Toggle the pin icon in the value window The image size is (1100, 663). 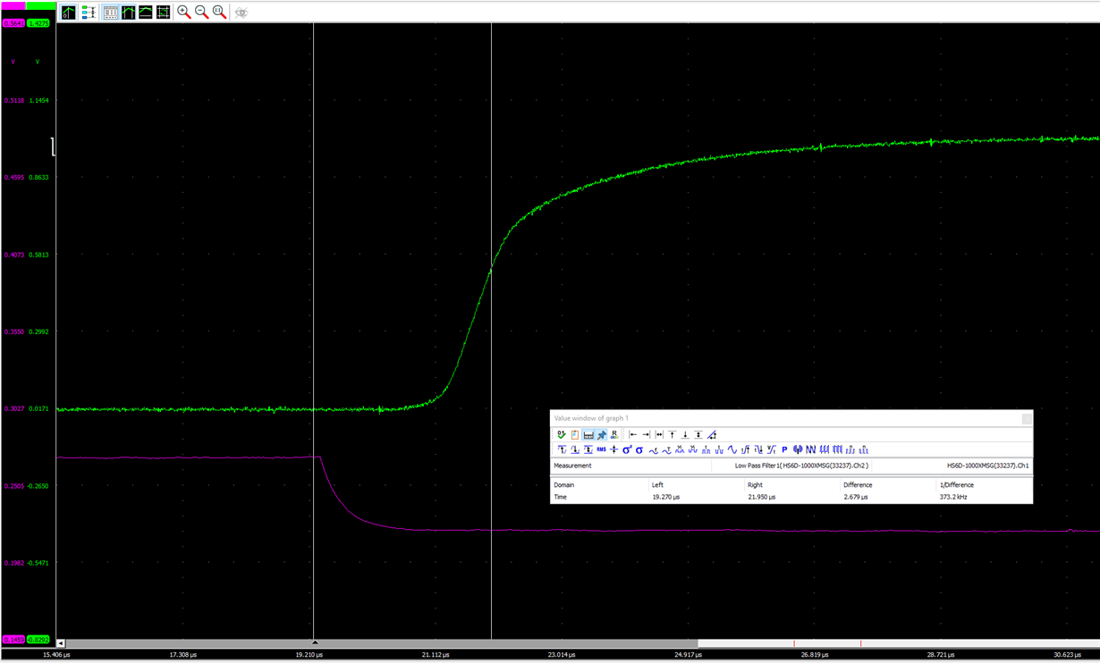[601, 435]
